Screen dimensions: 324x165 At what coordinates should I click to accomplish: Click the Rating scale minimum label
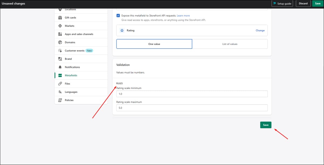(129, 88)
